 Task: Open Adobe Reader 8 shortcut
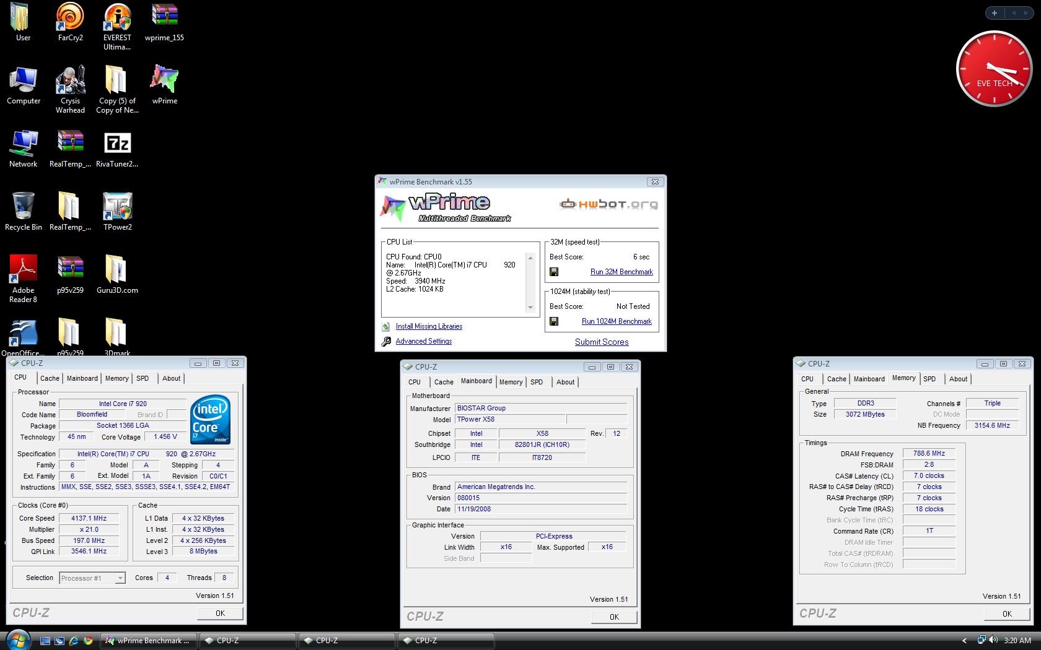(23, 279)
